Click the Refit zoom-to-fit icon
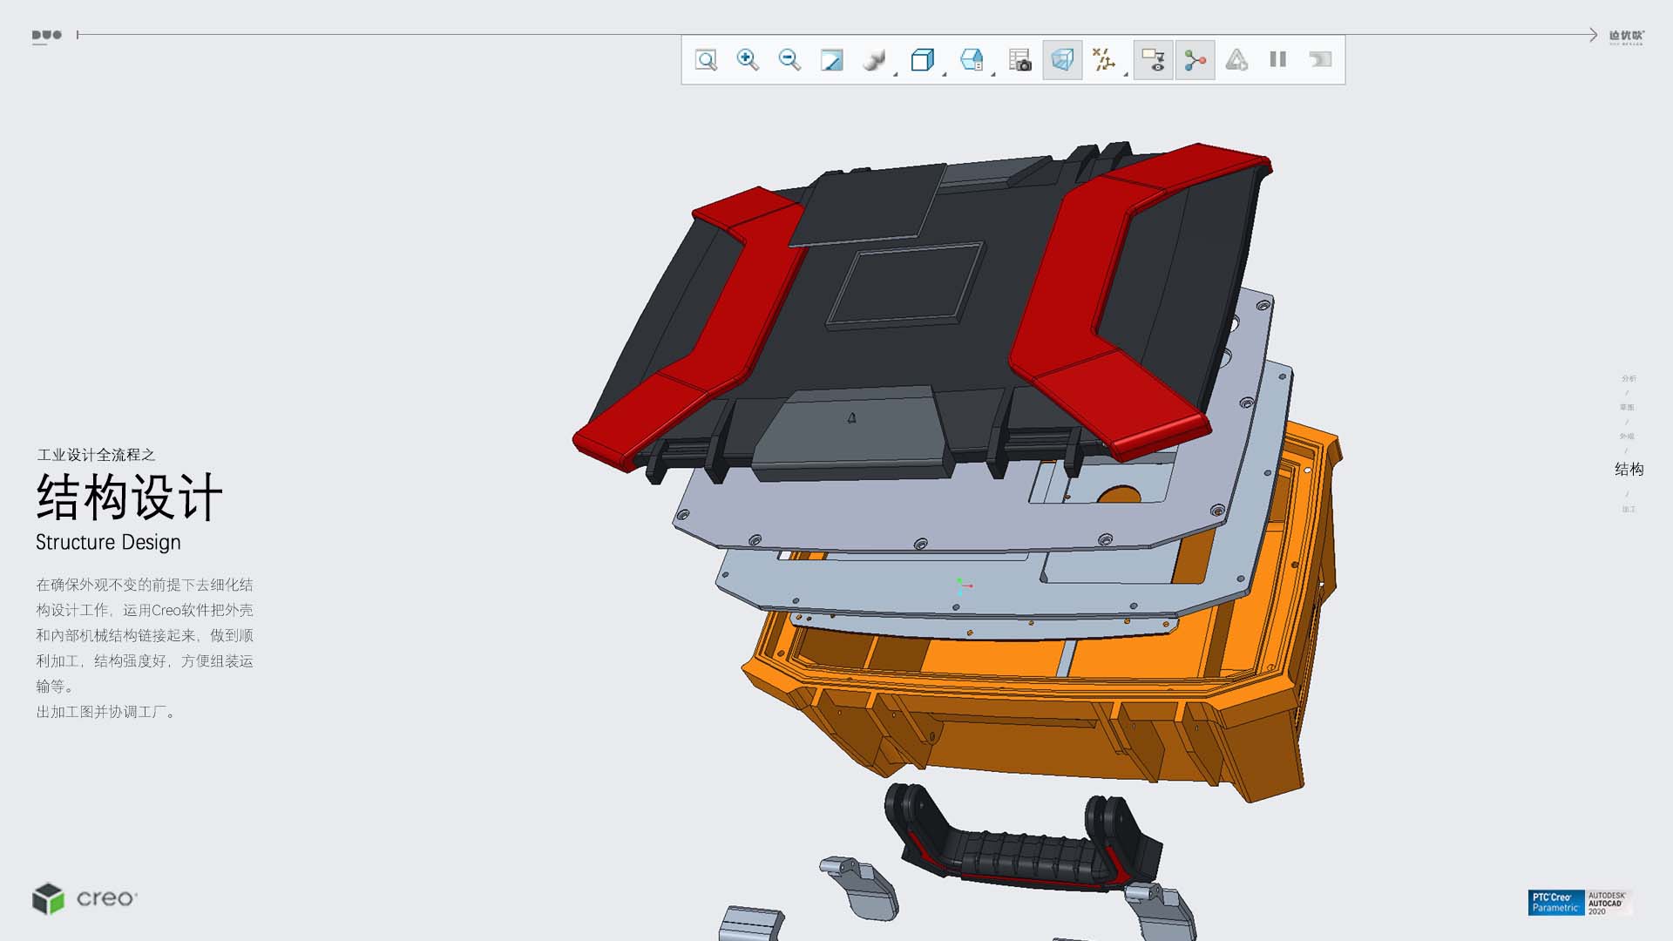The height and width of the screenshot is (941, 1673). (706, 60)
